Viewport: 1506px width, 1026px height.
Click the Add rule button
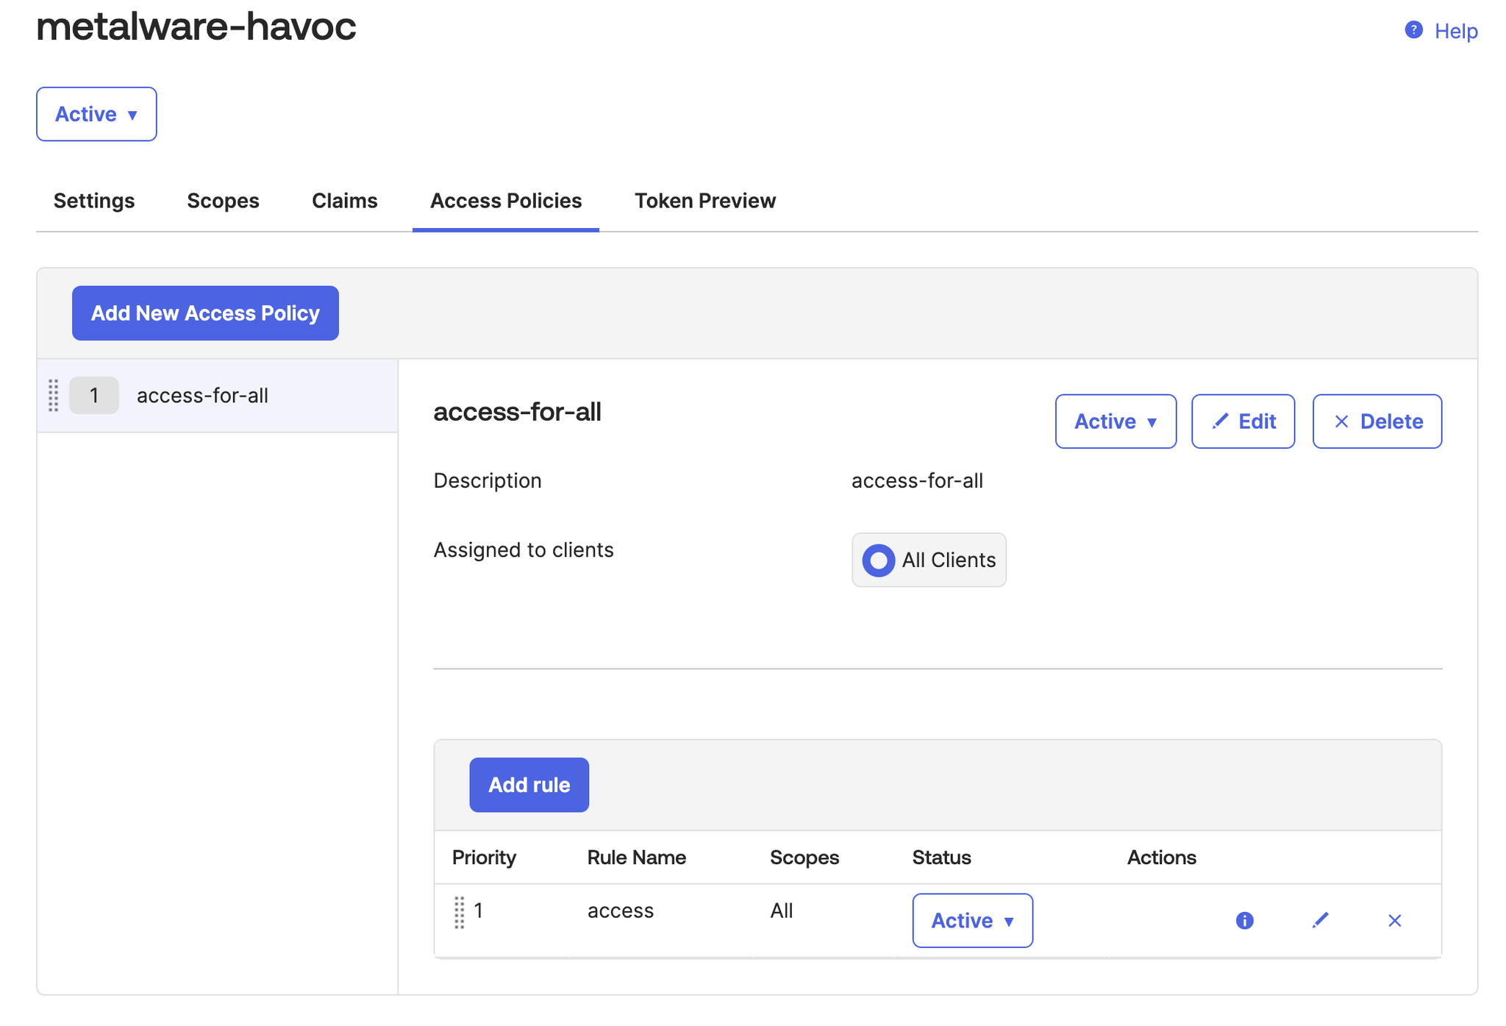(529, 785)
